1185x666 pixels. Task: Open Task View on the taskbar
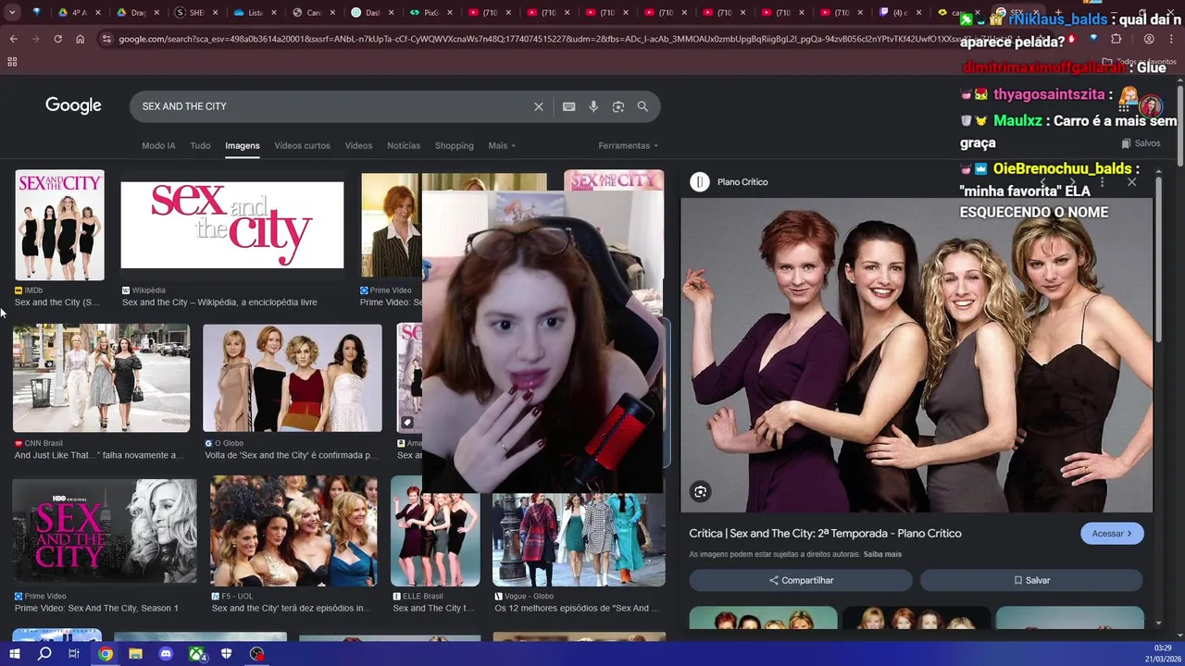point(74,654)
